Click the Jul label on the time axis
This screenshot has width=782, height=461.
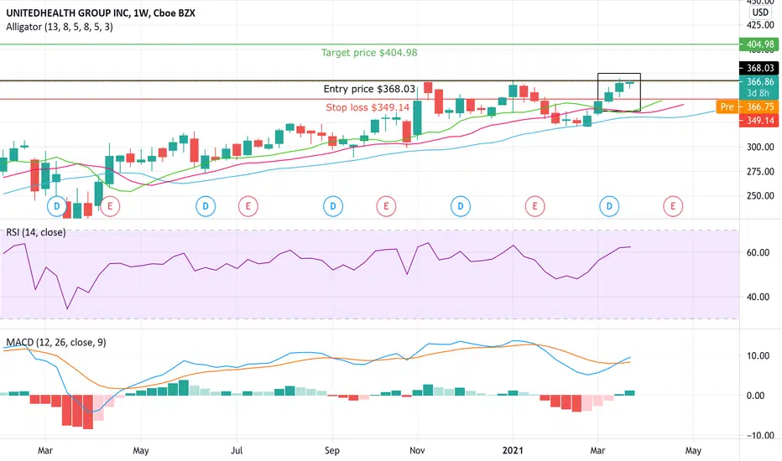237,451
